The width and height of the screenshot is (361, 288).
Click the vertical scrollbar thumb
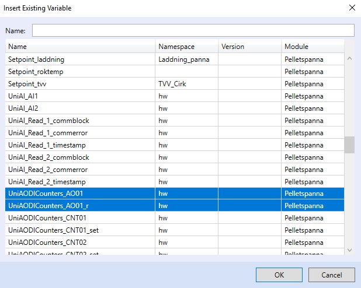pos(349,145)
